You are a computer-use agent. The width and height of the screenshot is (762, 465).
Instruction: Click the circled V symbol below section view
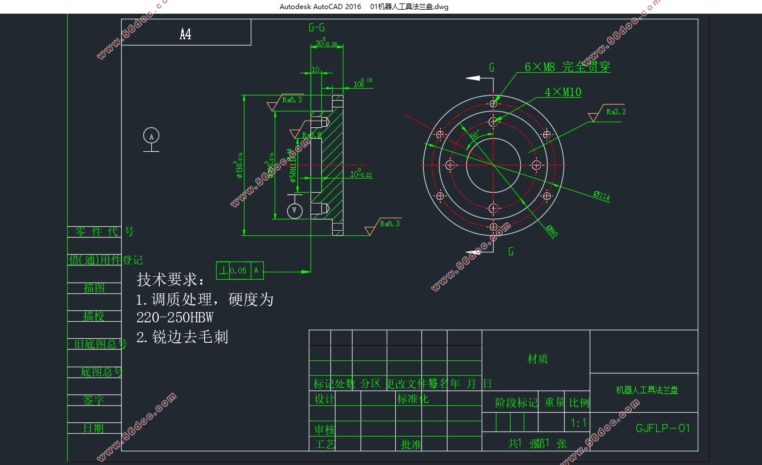[x=295, y=210]
